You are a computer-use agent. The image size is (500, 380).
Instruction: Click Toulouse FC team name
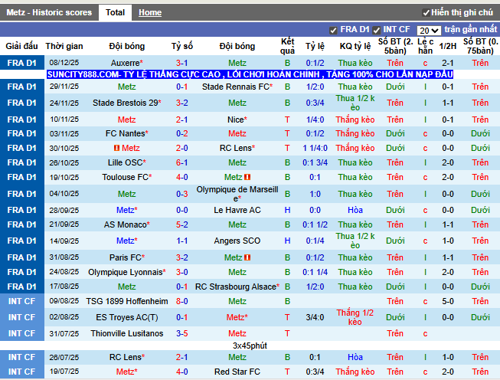click(127, 177)
